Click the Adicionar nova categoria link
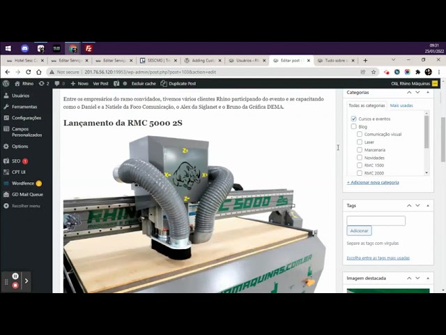This screenshot has height=335, width=446. pyautogui.click(x=373, y=182)
